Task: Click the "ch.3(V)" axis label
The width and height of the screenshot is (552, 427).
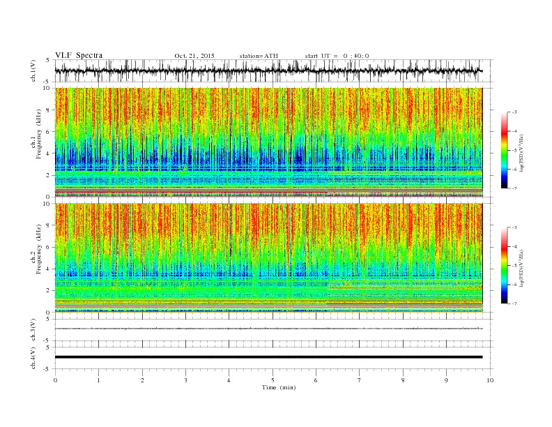Action: tap(33, 330)
